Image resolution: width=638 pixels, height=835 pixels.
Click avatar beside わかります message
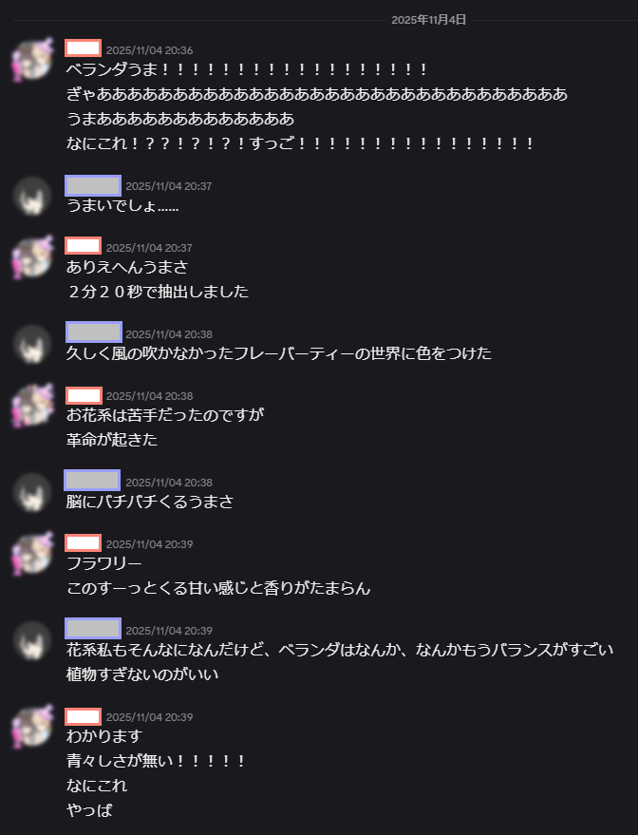pos(33,727)
